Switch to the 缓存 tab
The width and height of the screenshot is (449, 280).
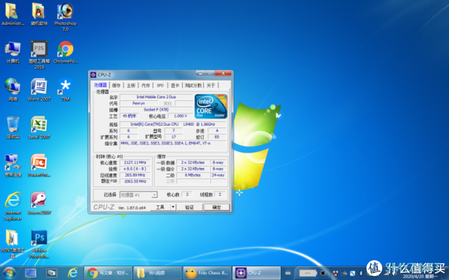tap(116, 86)
